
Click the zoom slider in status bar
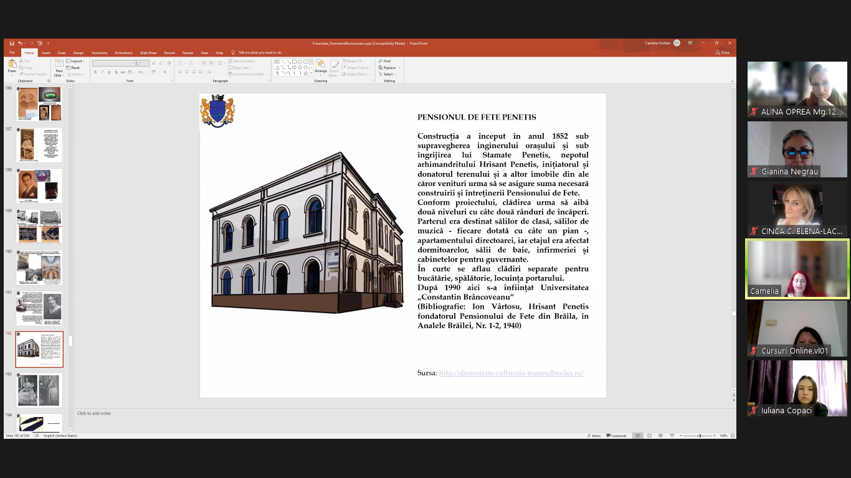coord(699,436)
